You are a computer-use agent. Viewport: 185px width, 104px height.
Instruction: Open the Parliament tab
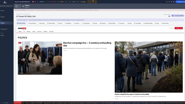point(103,23)
